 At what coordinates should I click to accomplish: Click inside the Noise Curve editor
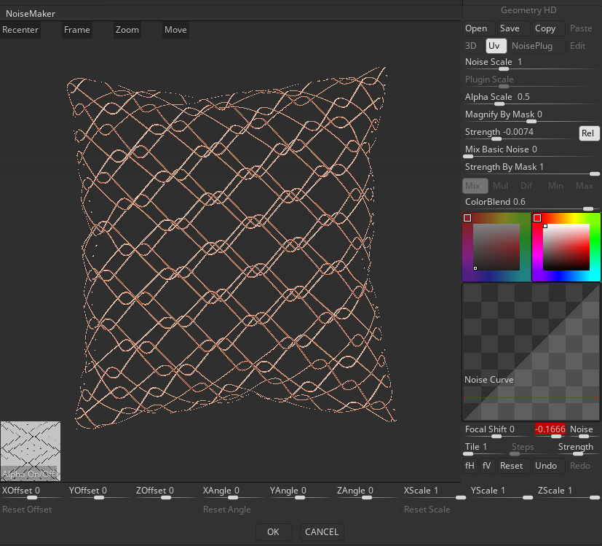tap(531, 351)
